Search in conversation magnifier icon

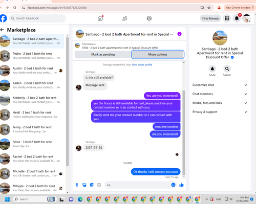(x=227, y=69)
